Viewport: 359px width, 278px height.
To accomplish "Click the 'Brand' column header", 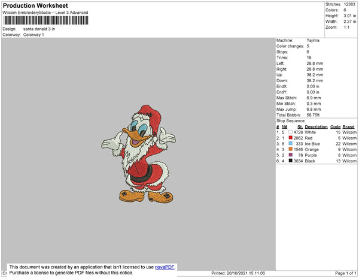I will pos(348,127).
